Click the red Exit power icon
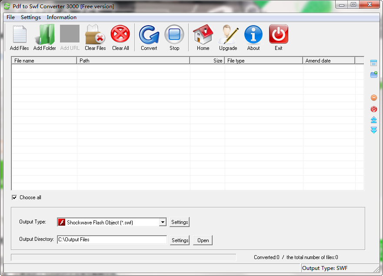The width and height of the screenshot is (383, 276). tap(279, 34)
